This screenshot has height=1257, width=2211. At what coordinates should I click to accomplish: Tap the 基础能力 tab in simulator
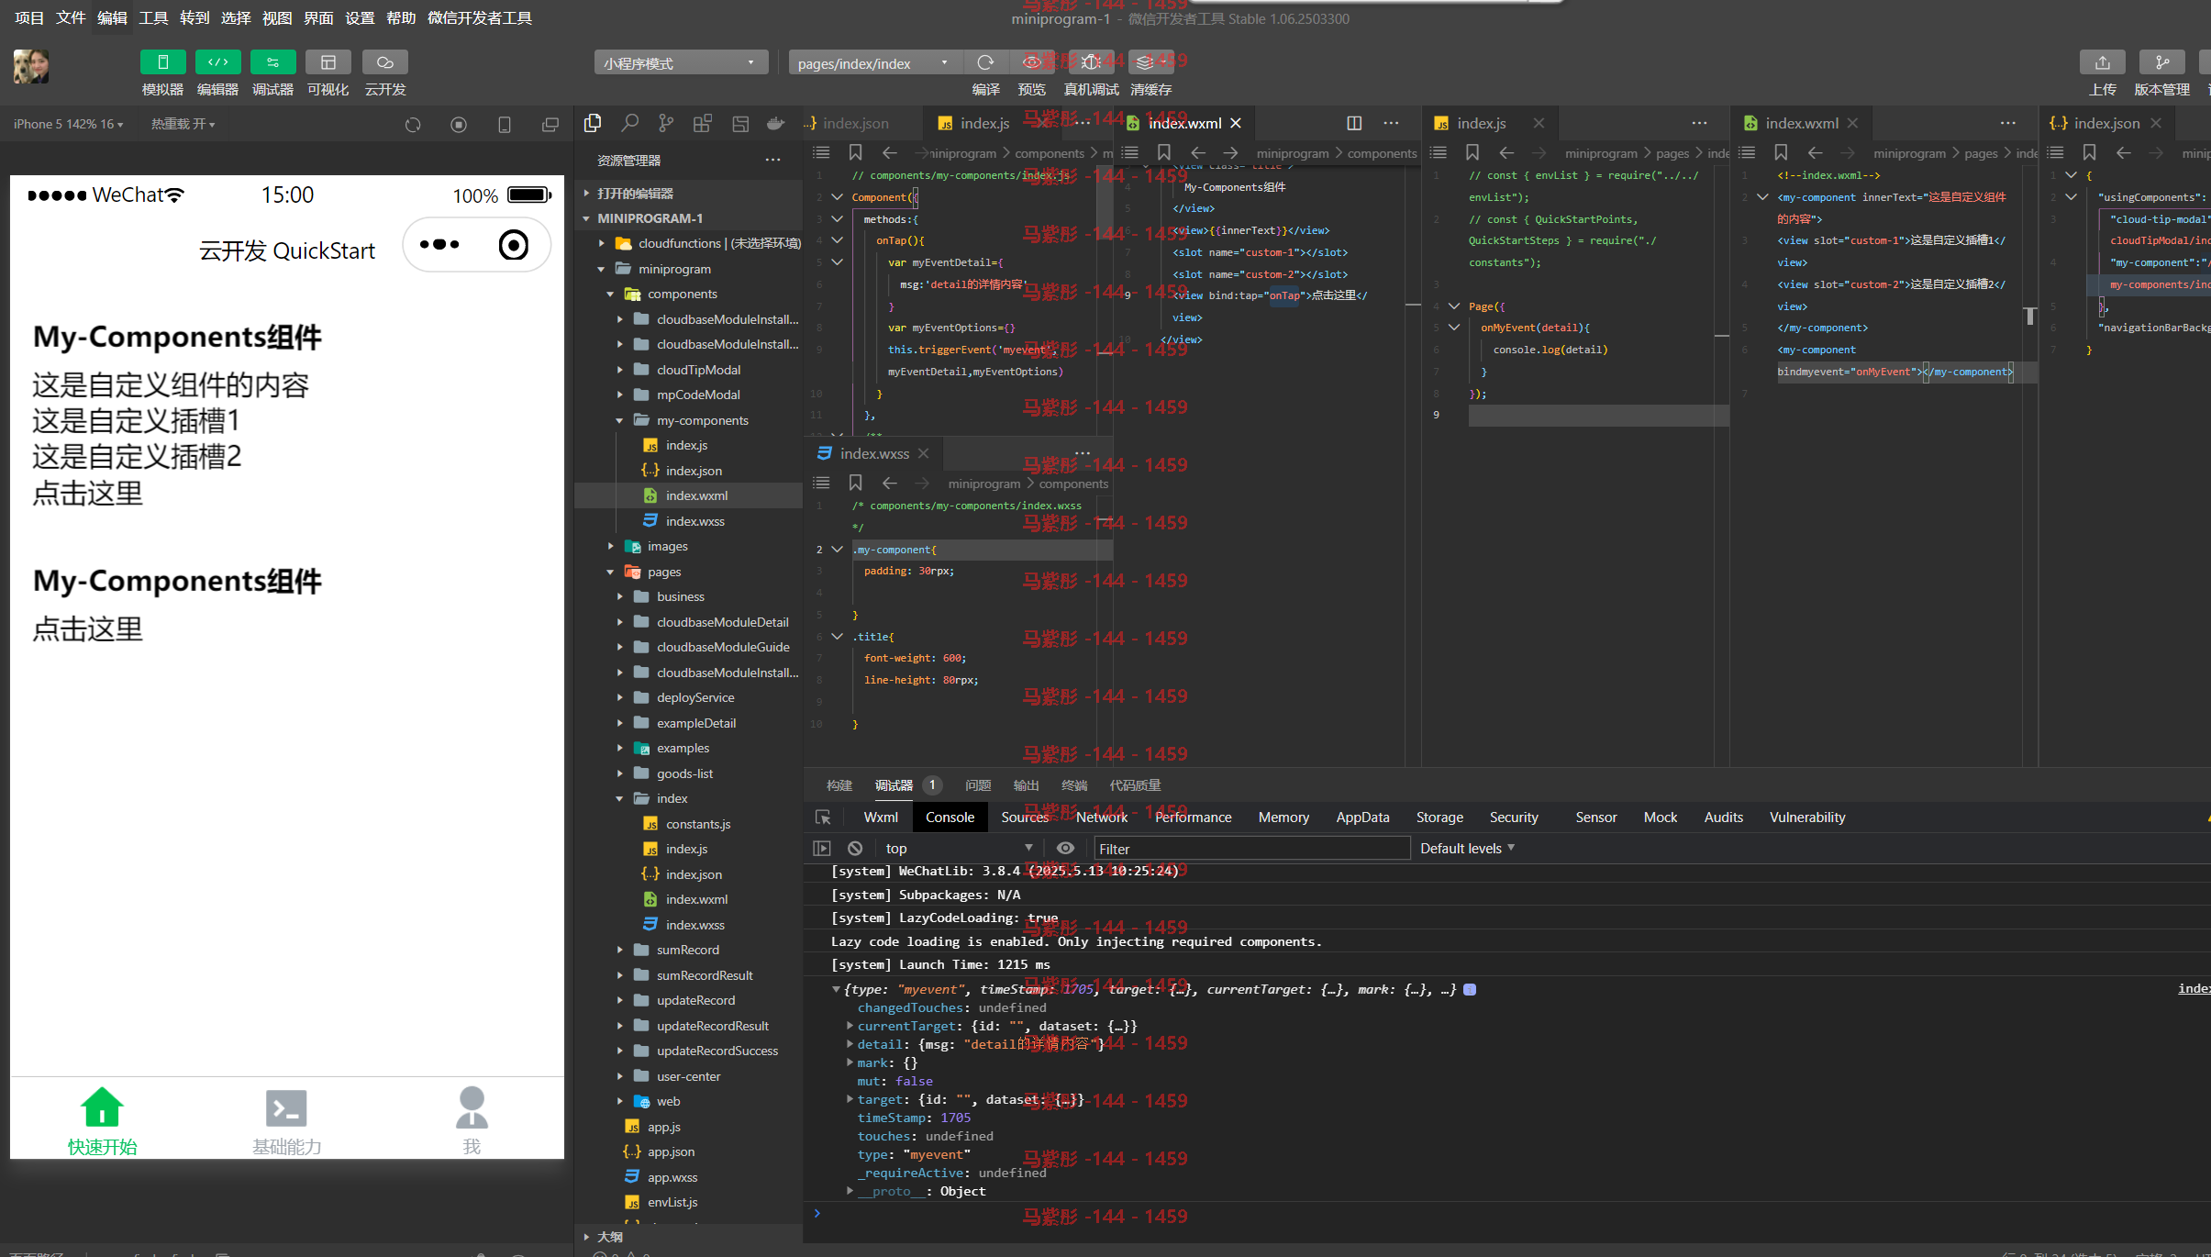pos(286,1121)
